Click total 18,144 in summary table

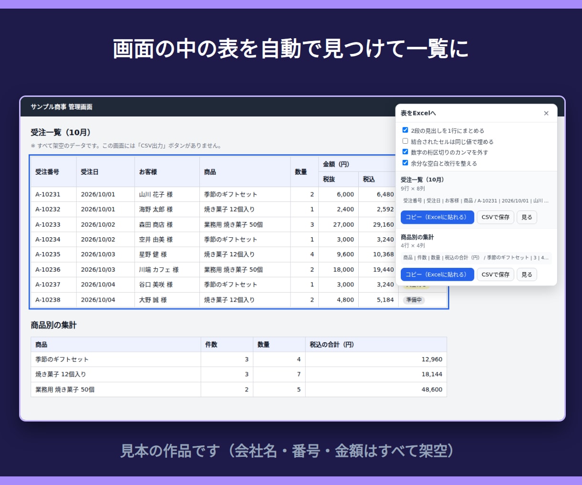(x=432, y=374)
